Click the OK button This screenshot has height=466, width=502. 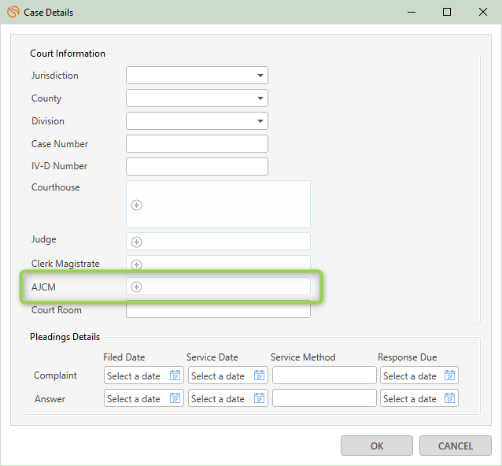pos(377,446)
